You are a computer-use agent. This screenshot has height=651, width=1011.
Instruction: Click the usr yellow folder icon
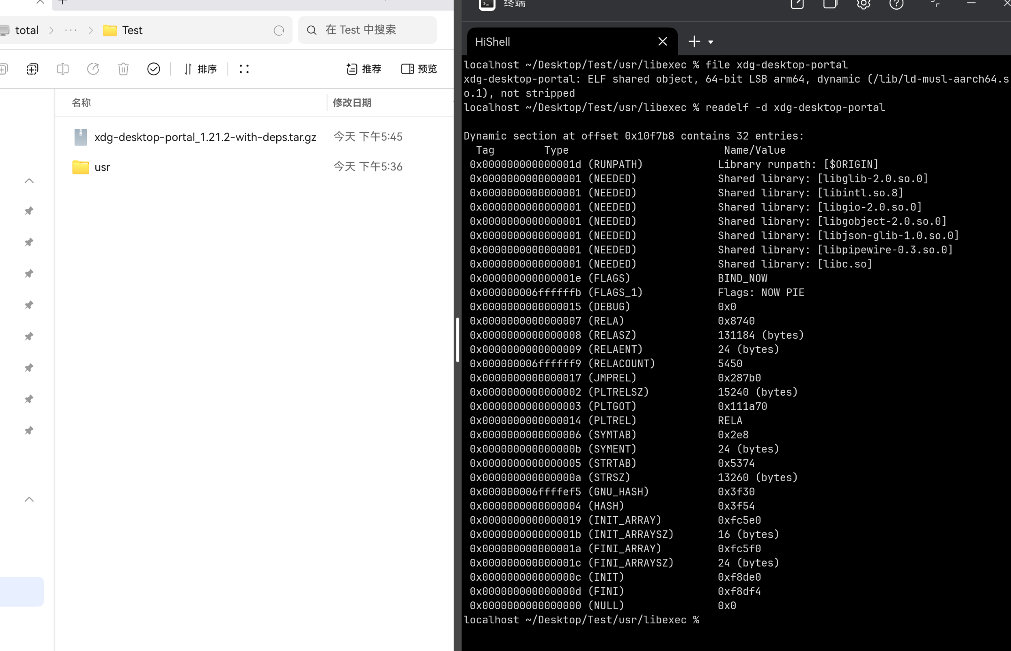click(81, 167)
